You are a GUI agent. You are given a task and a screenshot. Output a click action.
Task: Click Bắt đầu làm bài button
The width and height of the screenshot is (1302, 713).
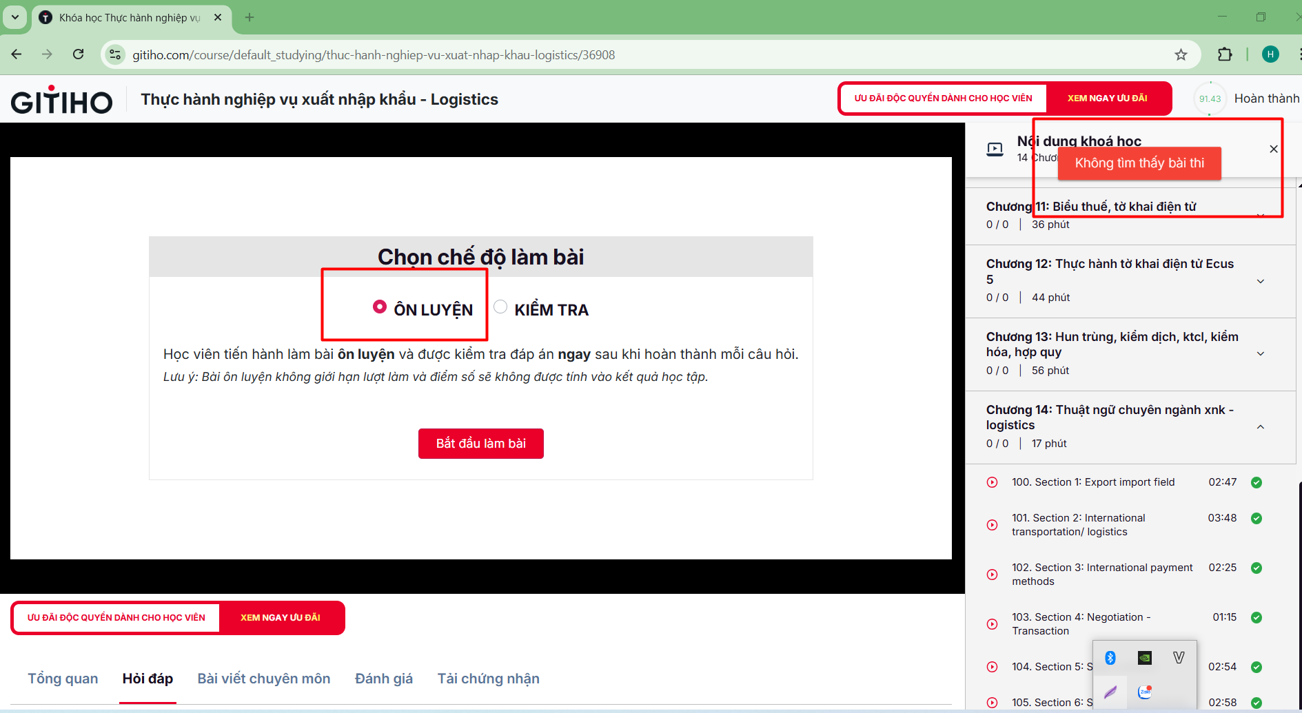coord(481,444)
